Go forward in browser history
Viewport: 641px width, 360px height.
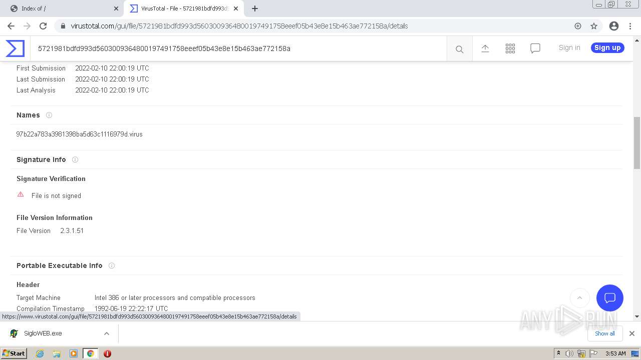(27, 26)
